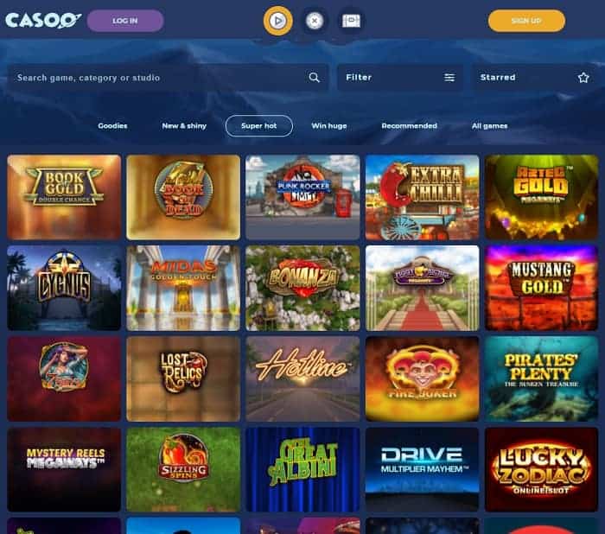
Task: Open the round chip icon in header
Action: click(315, 21)
